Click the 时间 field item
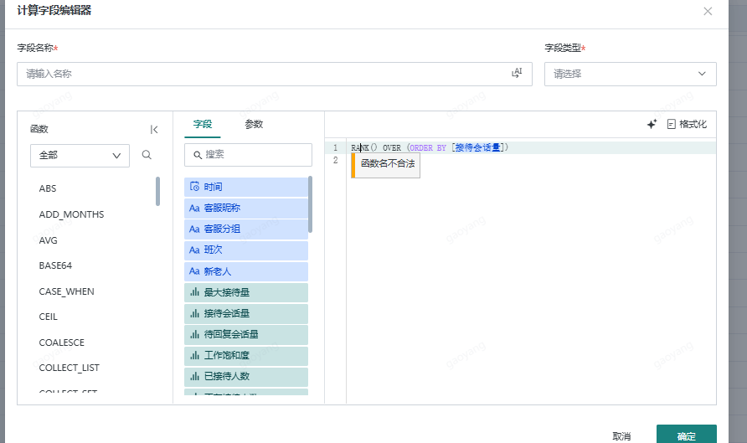The height and width of the screenshot is (443, 747). point(246,187)
